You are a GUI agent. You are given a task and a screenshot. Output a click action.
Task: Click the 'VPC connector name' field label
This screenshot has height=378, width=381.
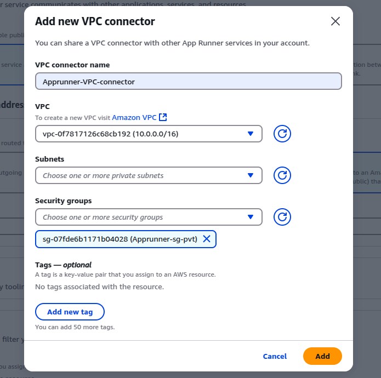tap(72, 65)
